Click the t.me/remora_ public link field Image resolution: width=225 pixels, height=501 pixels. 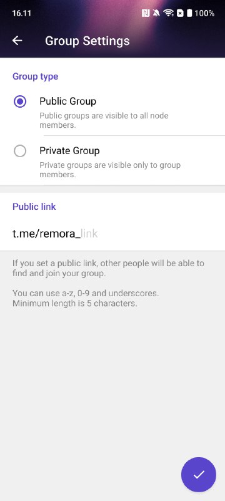[x=112, y=234]
